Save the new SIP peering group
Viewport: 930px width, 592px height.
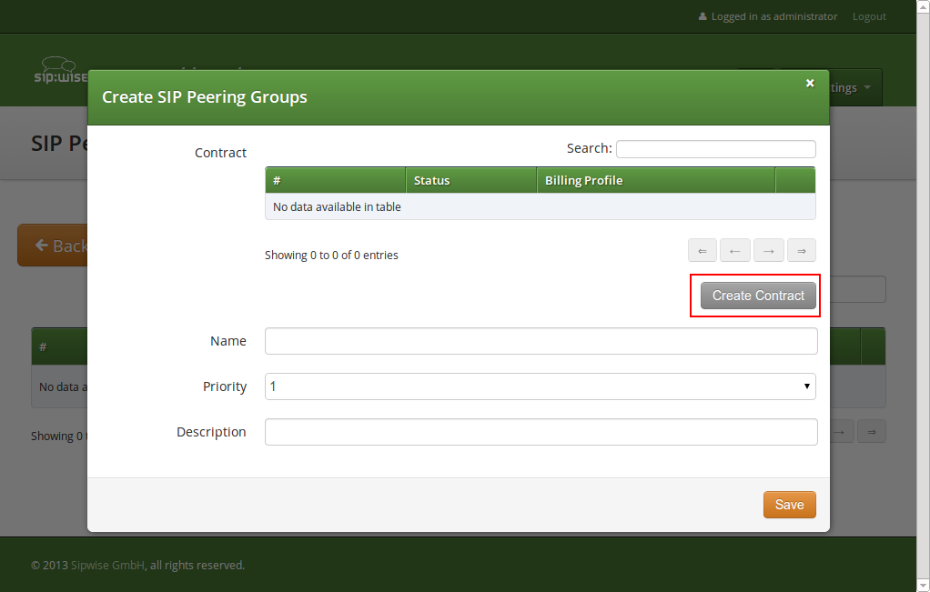788,504
